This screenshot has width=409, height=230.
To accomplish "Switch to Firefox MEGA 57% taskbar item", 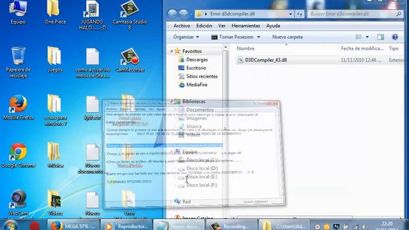I will pyautogui.click(x=73, y=226).
